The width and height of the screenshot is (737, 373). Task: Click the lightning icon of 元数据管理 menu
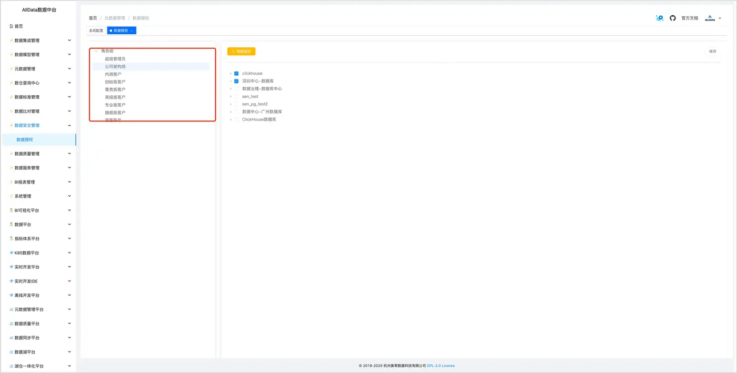click(11, 69)
